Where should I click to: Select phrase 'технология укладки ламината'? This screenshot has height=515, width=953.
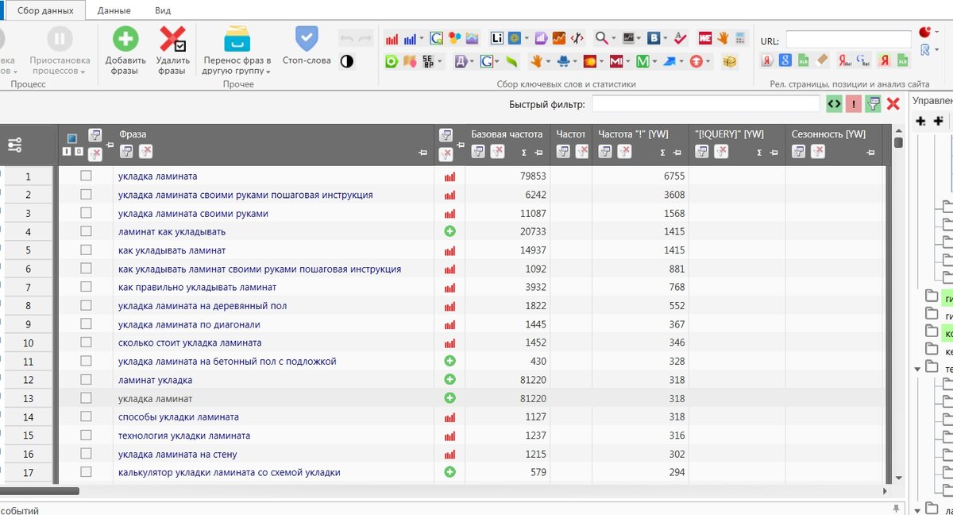tap(184, 436)
